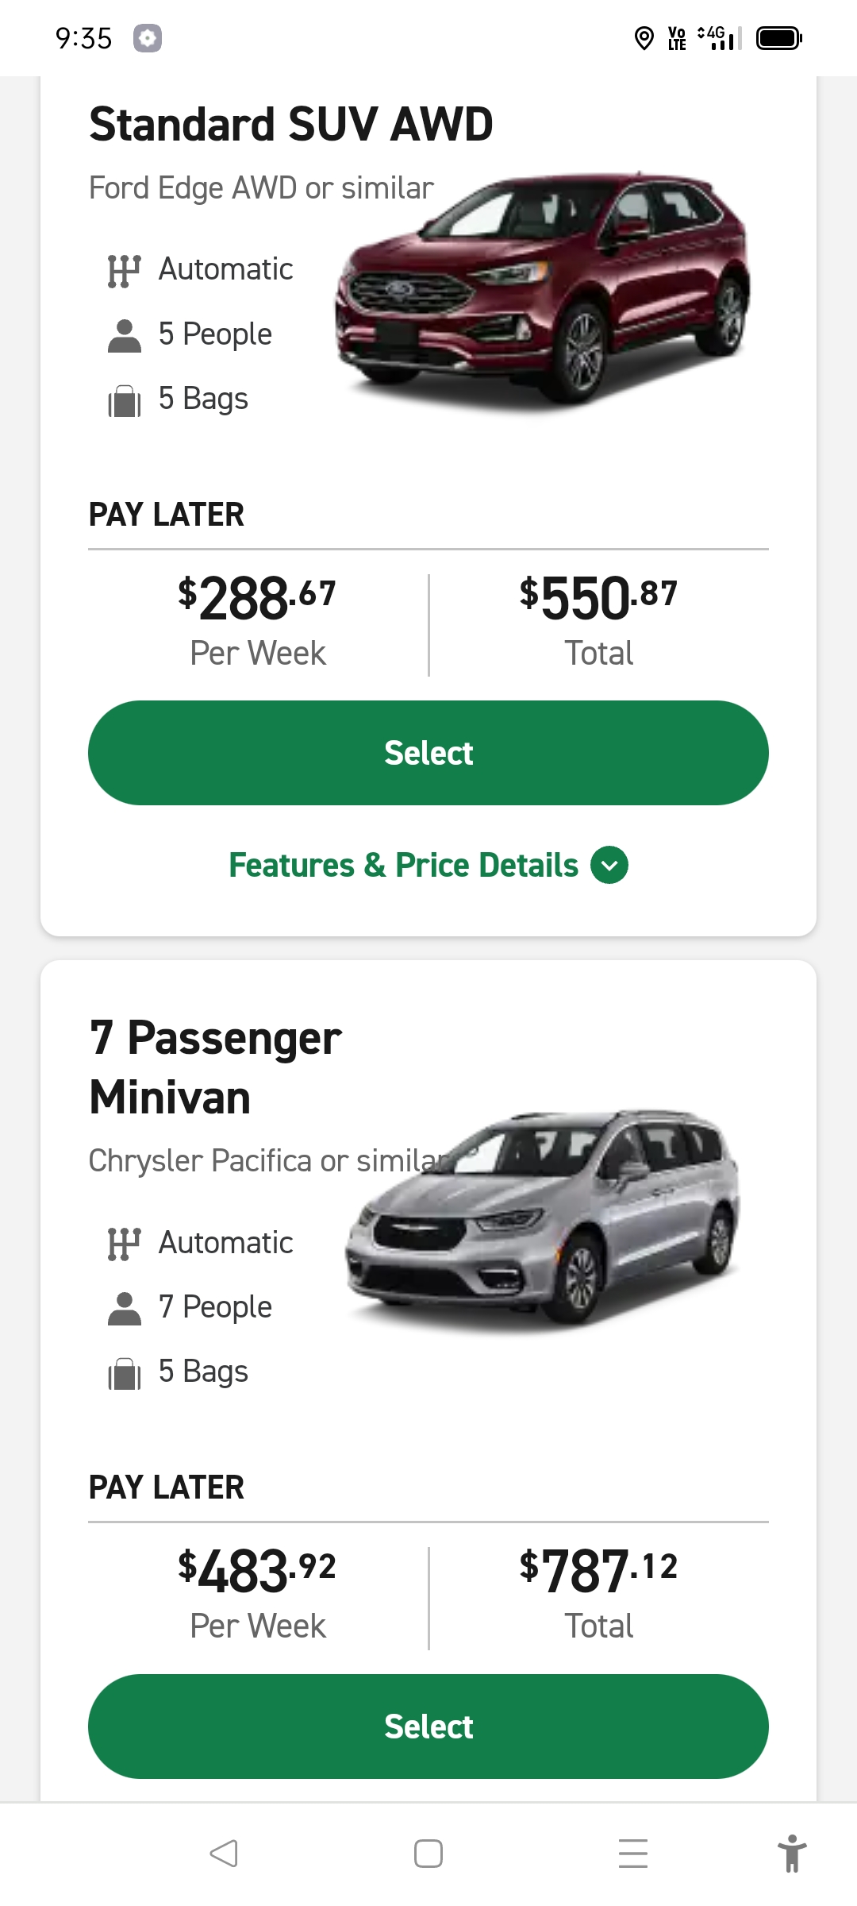Viewport: 857px width, 1906px height.
Task: Select the 7 Passenger Minivan rental
Action: point(428,1726)
